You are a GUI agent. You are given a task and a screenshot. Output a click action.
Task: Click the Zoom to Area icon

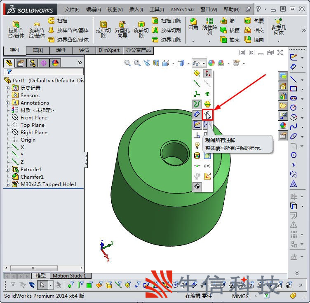point(137,63)
